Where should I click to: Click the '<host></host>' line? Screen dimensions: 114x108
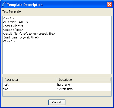tap(13, 26)
